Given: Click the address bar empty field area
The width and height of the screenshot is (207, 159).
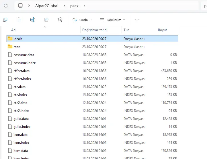Looking at the screenshot, I should click(142, 6).
